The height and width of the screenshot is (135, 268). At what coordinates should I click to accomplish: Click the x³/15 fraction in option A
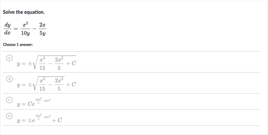42,64
